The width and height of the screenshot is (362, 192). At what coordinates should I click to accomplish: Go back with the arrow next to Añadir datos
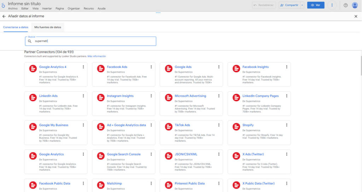pos(4,16)
